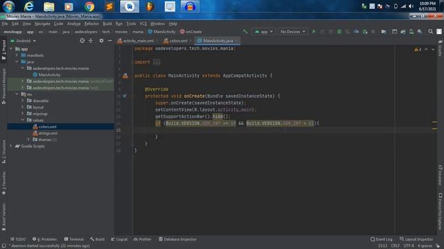The width and height of the screenshot is (444, 249).
Task: Click the 4 spaces indent setting in status bar
Action: [x=425, y=246]
